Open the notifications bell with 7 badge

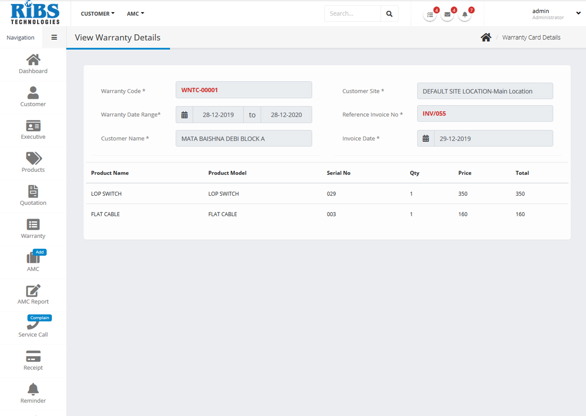tap(465, 15)
